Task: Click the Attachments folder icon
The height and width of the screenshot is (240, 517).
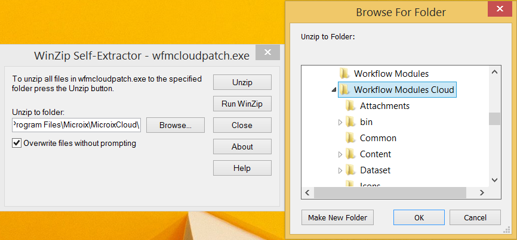Action: point(350,106)
